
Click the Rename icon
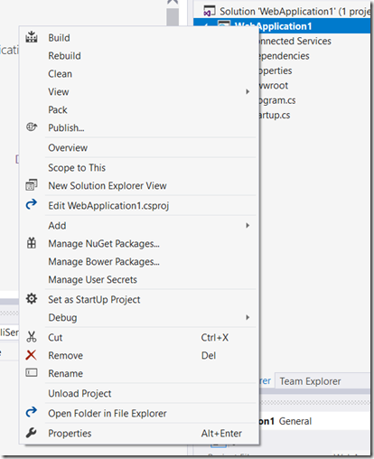(32, 373)
